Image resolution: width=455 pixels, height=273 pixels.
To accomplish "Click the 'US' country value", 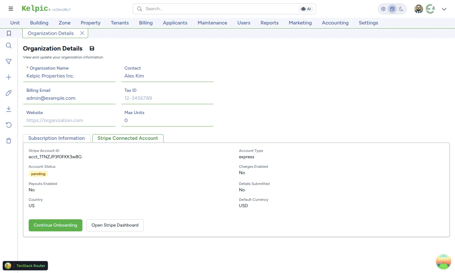I will (x=31, y=206).
